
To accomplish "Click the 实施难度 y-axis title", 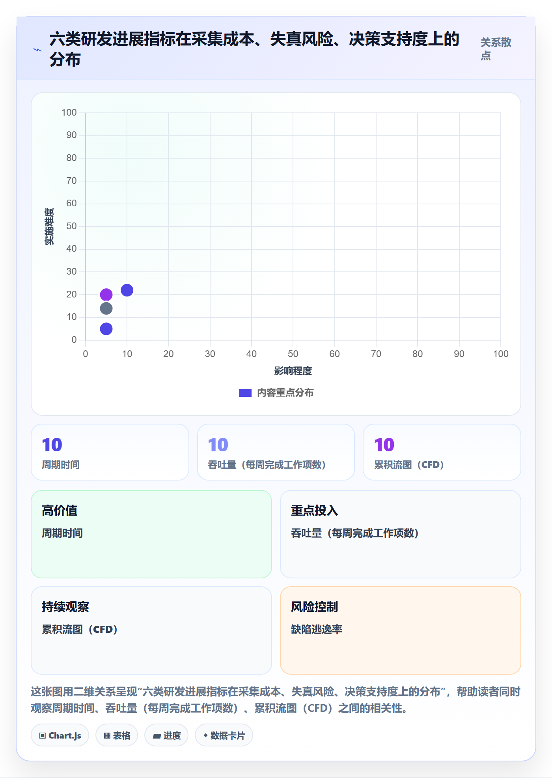I will point(49,226).
